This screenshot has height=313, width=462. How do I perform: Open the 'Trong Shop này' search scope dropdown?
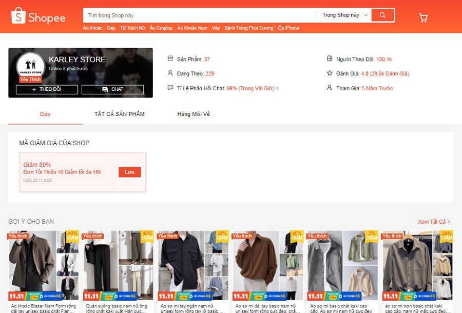pos(344,15)
